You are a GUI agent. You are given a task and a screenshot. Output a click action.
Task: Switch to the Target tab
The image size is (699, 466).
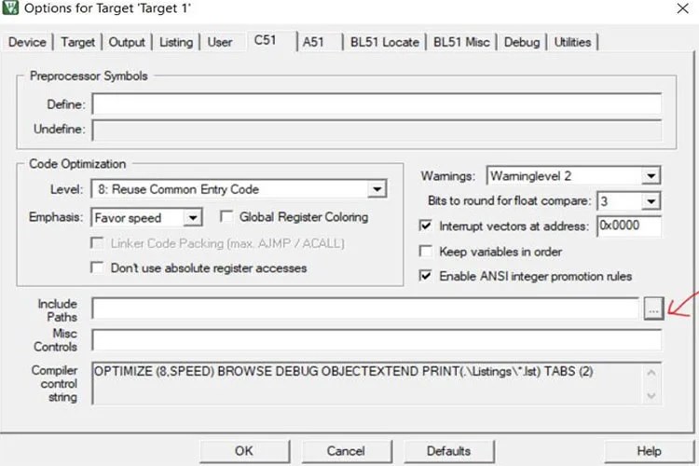coord(78,42)
